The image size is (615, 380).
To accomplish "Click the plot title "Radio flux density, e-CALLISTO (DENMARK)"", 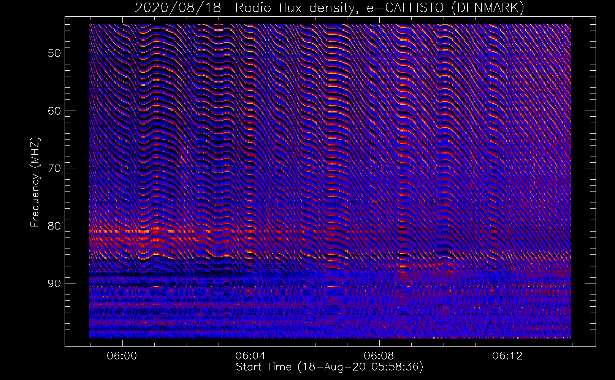I will coord(379,8).
